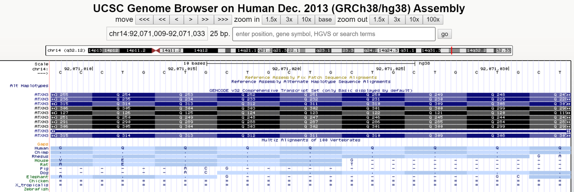This screenshot has height=192, width=574.
Task: Zoom out 100x
Action: (x=433, y=19)
